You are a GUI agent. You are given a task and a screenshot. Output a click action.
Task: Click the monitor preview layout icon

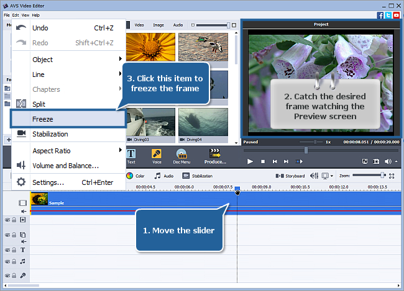(325, 176)
